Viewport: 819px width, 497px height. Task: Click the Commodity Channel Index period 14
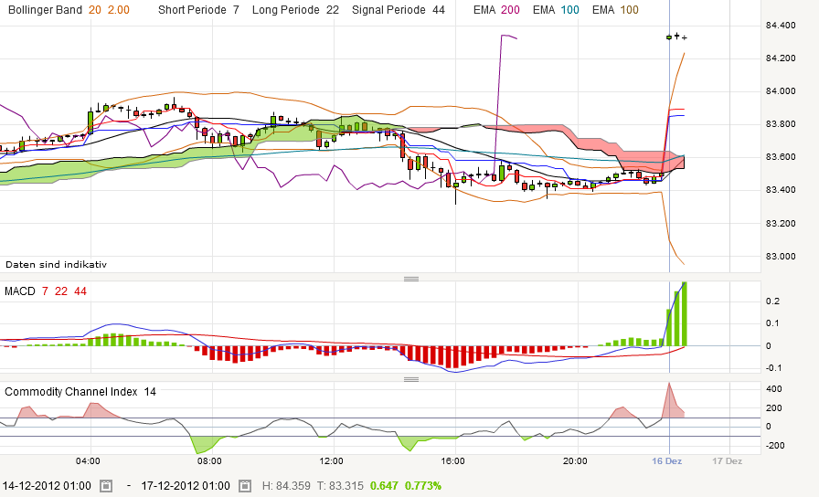click(150, 392)
